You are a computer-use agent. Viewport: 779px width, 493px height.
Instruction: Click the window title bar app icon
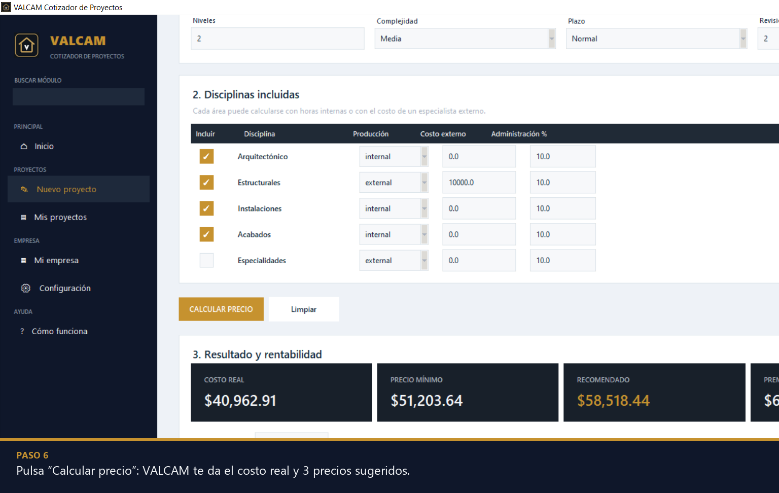6,7
